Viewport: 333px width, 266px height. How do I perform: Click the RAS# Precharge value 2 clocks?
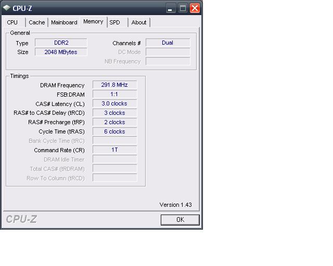click(x=114, y=122)
